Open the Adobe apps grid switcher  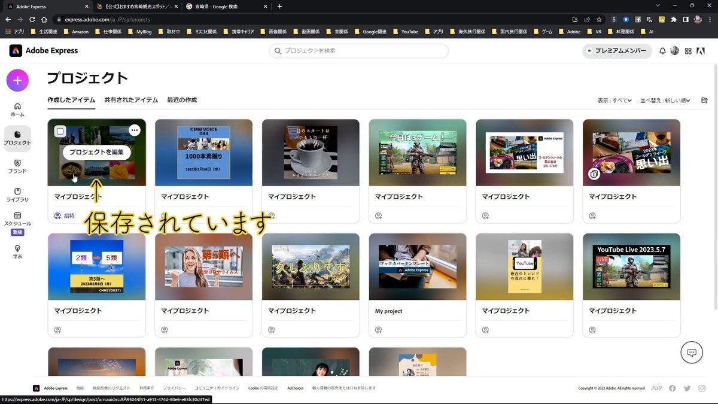(688, 51)
